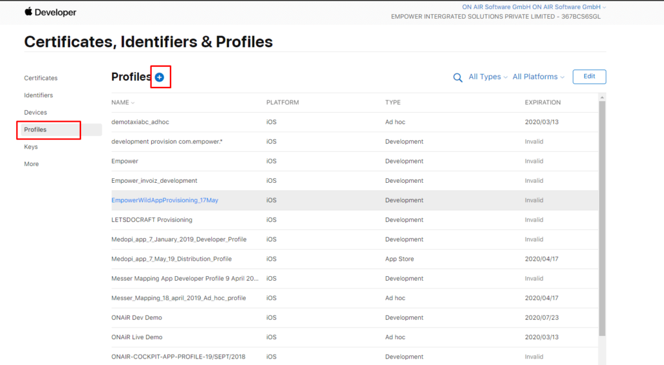Open More in the sidebar
The image size is (664, 365).
click(31, 164)
